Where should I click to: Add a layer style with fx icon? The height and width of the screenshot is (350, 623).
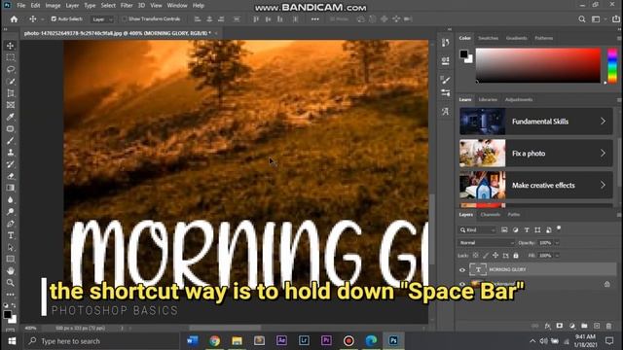547,326
